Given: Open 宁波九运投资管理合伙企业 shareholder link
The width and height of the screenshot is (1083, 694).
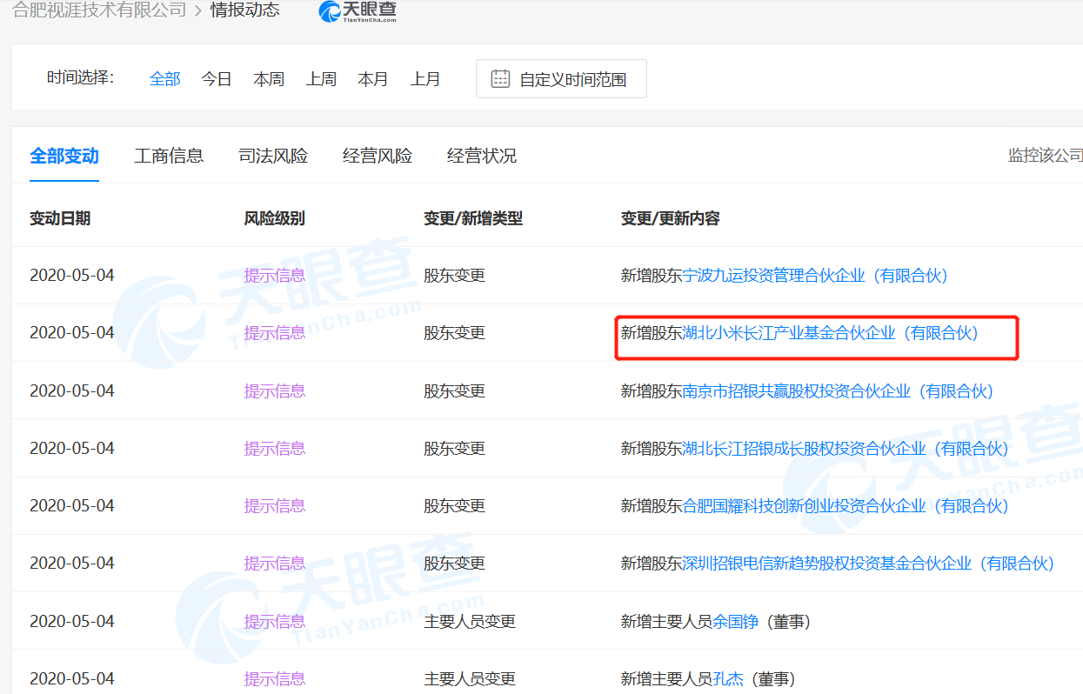Looking at the screenshot, I should coord(815,276).
